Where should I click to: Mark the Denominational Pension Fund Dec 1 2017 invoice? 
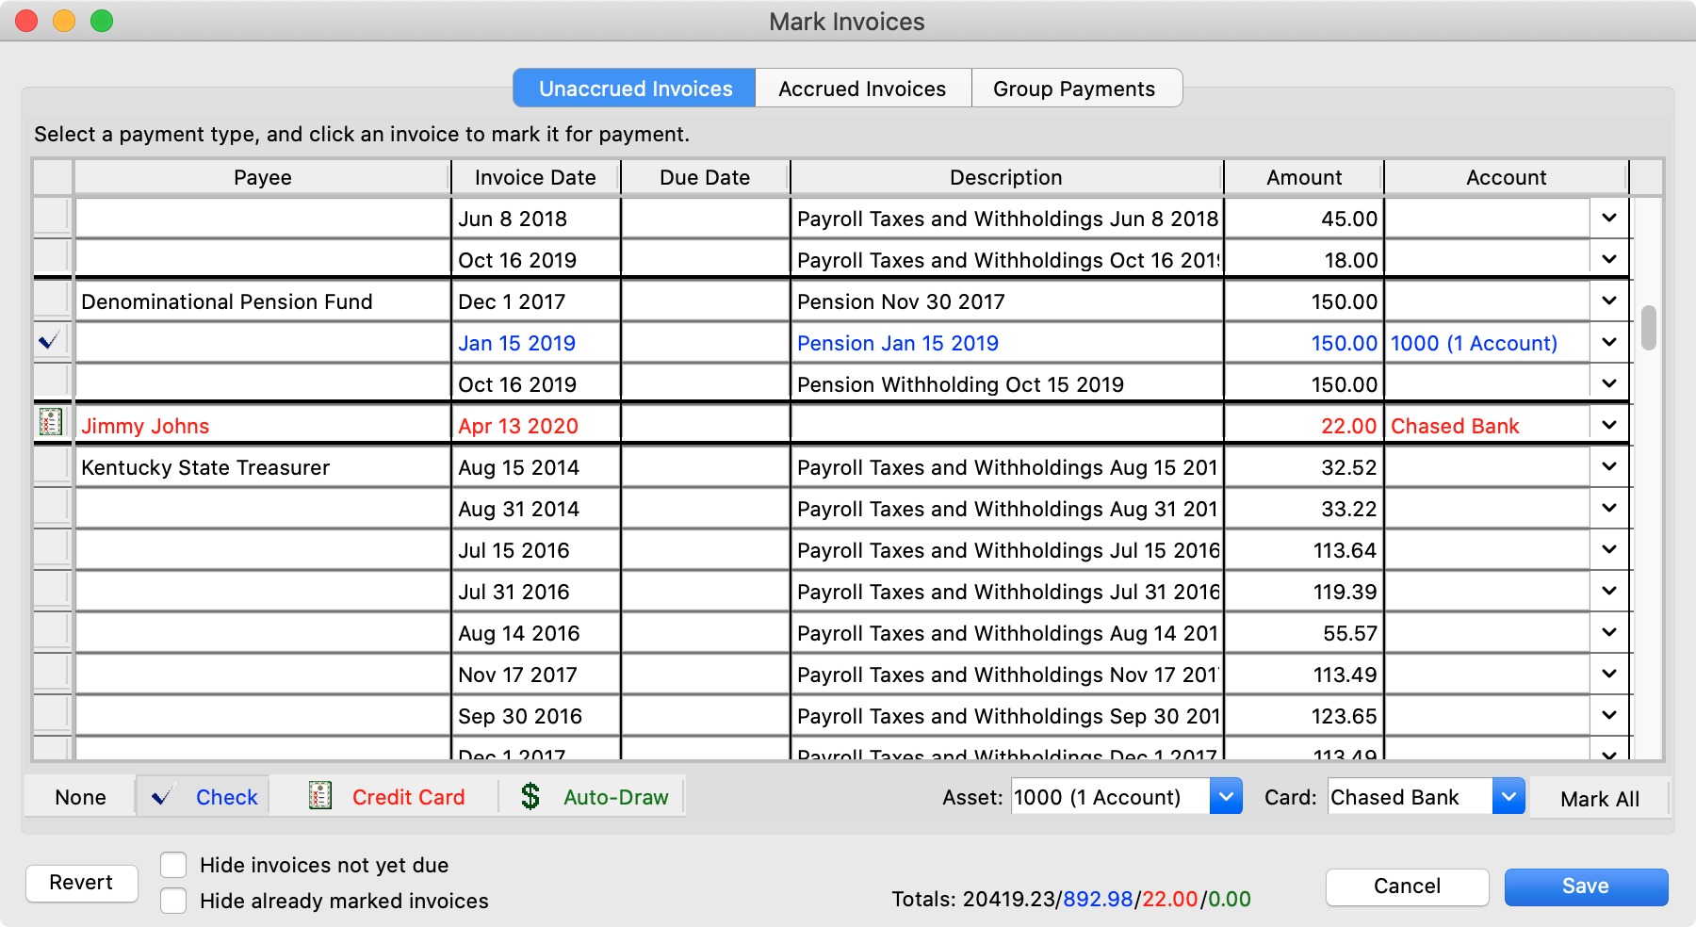click(x=52, y=301)
